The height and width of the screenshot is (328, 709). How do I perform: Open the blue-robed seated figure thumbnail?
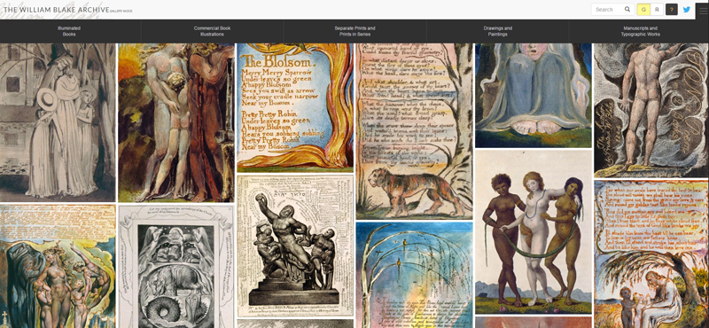pyautogui.click(x=534, y=96)
